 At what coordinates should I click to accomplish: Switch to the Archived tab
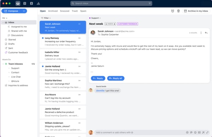point(53,11)
